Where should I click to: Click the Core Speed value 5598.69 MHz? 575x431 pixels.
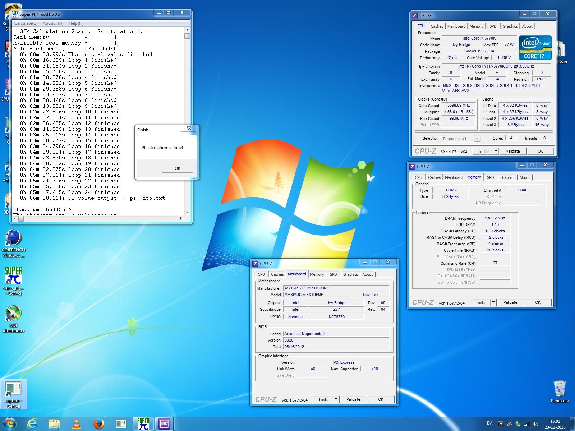pos(459,106)
